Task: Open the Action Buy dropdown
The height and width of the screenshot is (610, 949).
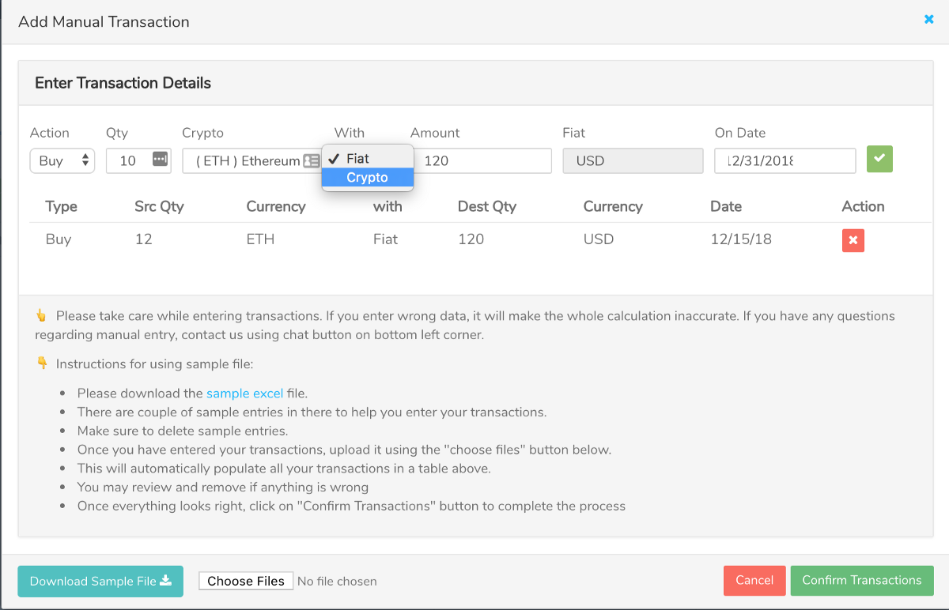Action: pyautogui.click(x=62, y=160)
